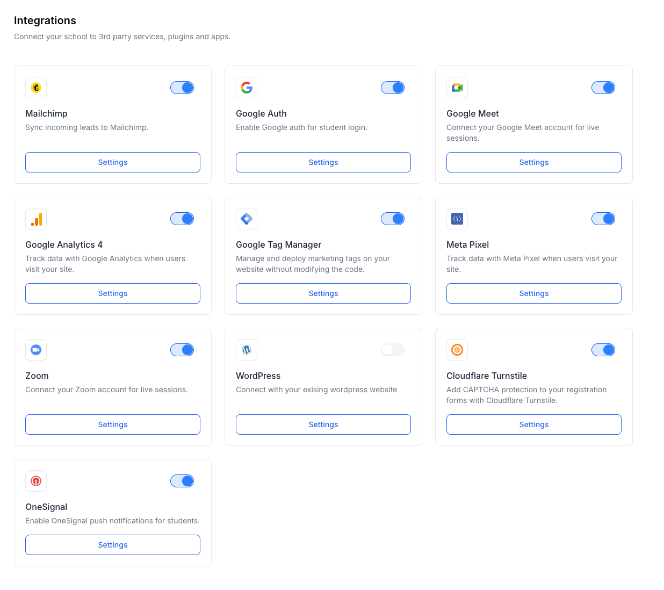This screenshot has width=664, height=590.
Task: Switch off the Zoom integration toggle
Action: (x=182, y=350)
